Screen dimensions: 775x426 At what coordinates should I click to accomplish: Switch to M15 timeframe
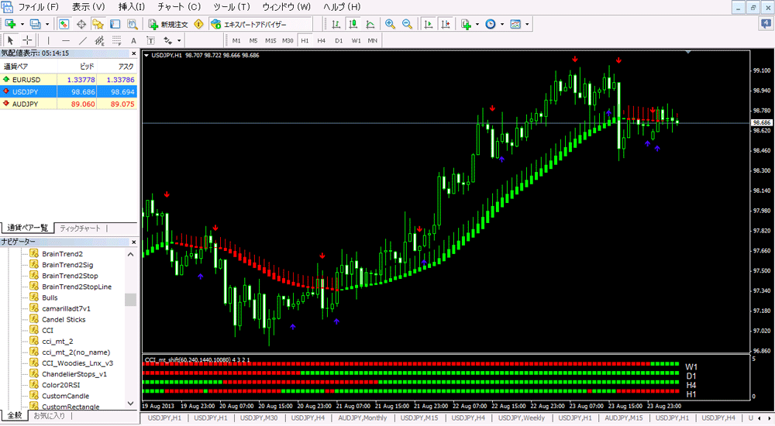[270, 40]
